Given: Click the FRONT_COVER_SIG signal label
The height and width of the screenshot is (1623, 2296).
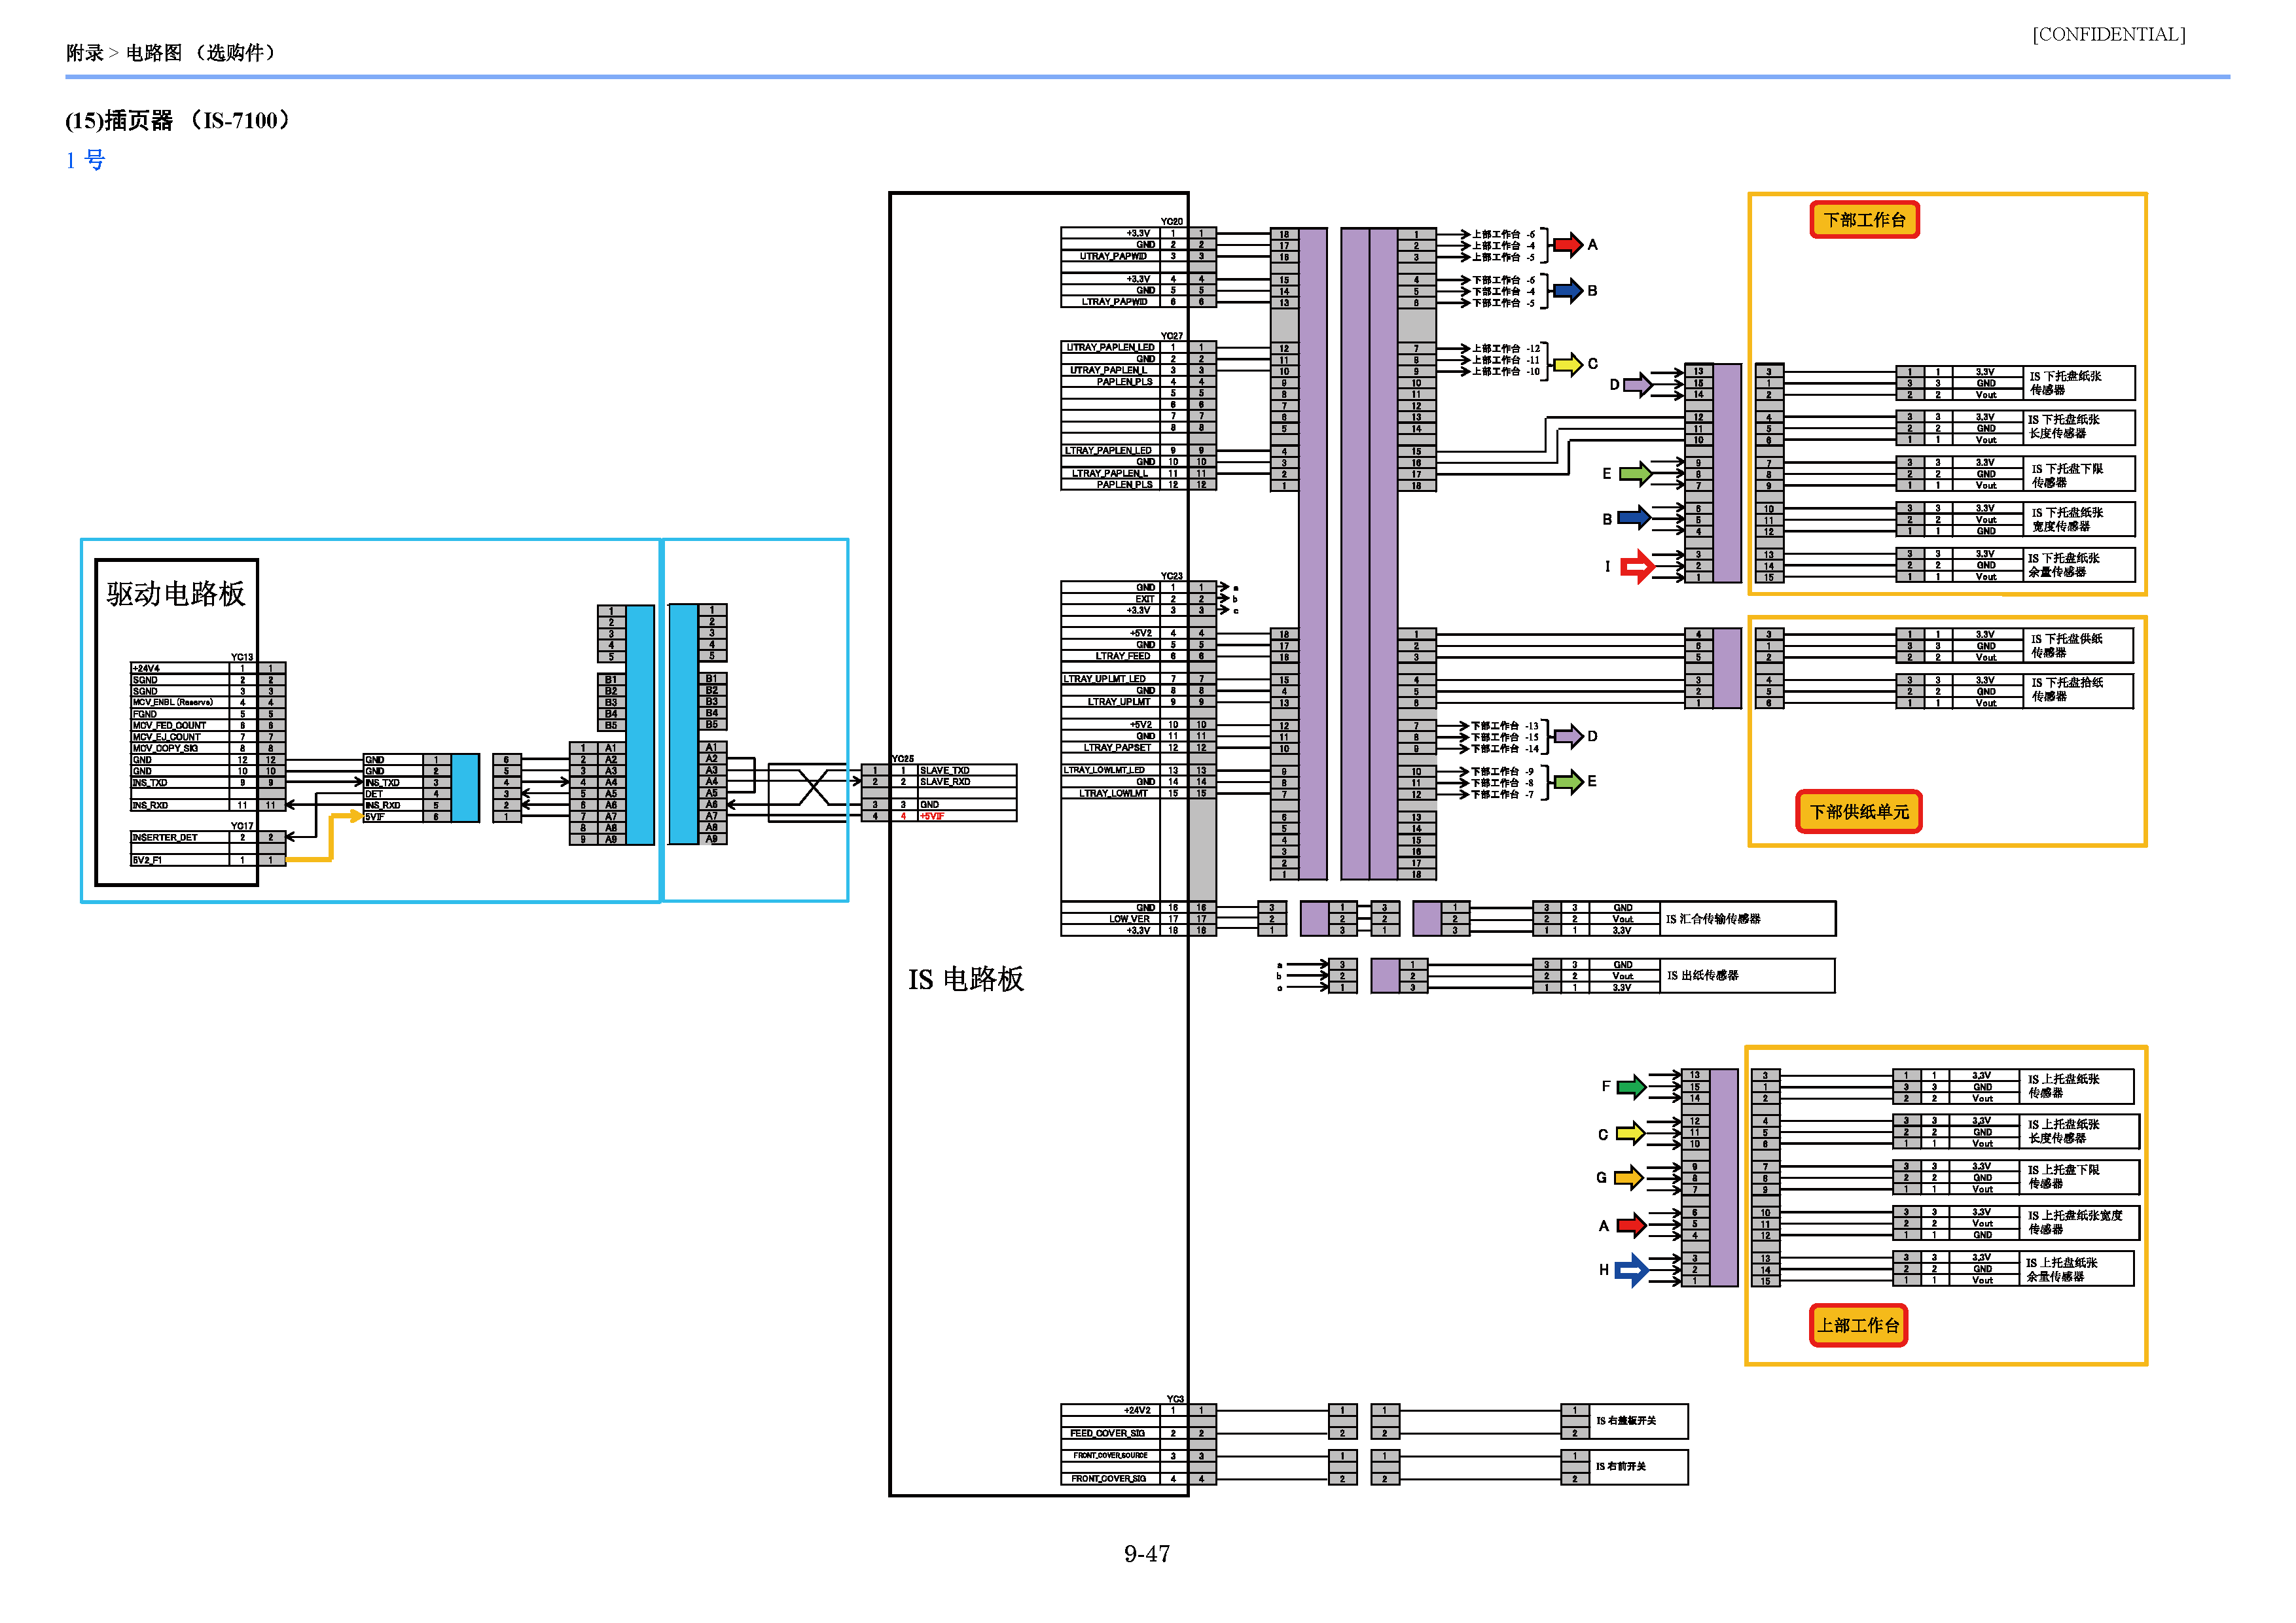Looking at the screenshot, I should tap(1109, 1479).
